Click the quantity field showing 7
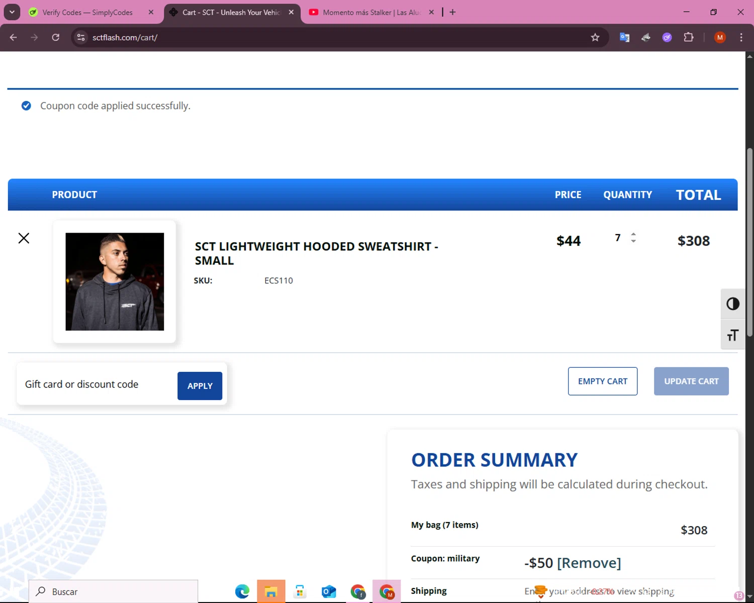 coord(618,238)
